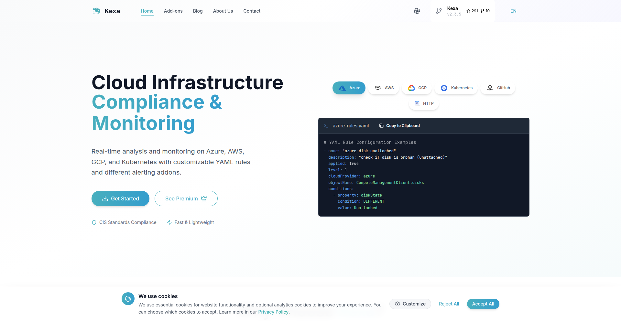Click the download icon in Get Started
This screenshot has width=621, height=321.
(105, 198)
